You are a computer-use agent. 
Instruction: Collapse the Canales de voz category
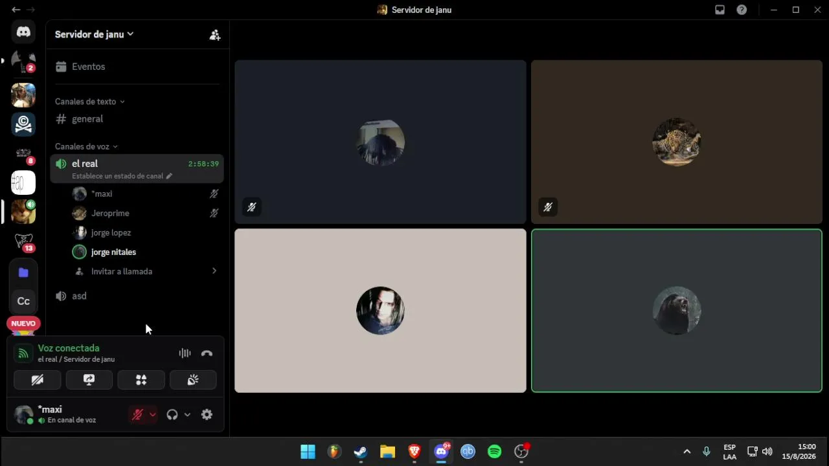[x=86, y=146]
